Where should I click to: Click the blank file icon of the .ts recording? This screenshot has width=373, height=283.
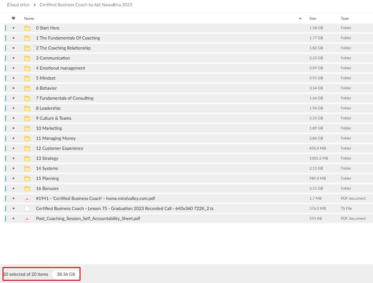pyautogui.click(x=27, y=208)
